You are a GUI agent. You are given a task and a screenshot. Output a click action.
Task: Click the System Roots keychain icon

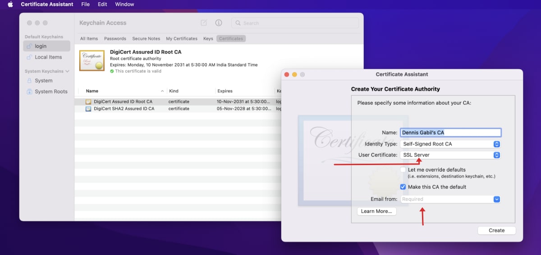[x=29, y=91]
